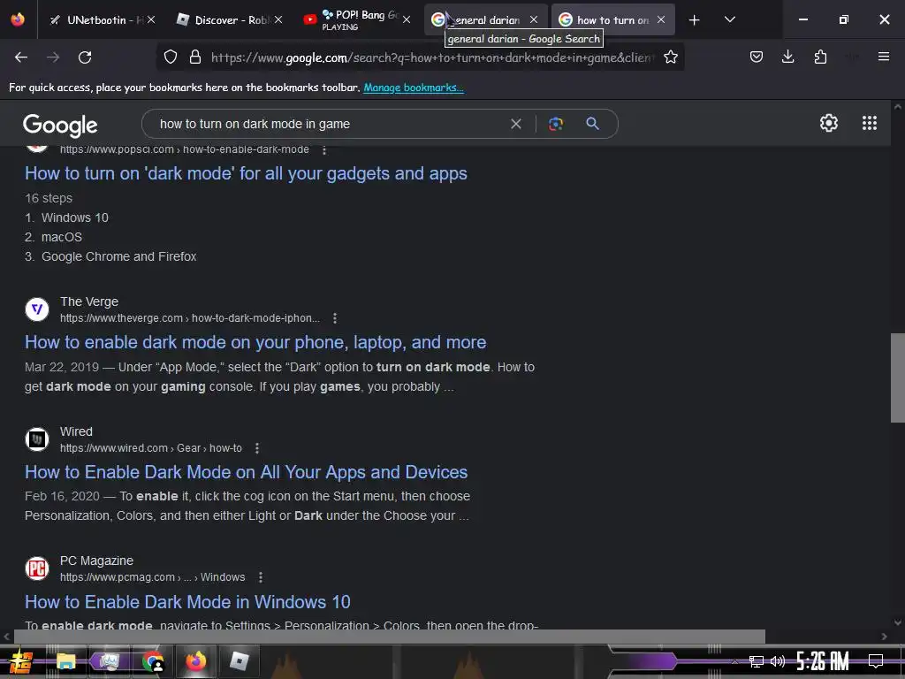
Task: Go forward to the next page
Action: [x=53, y=57]
